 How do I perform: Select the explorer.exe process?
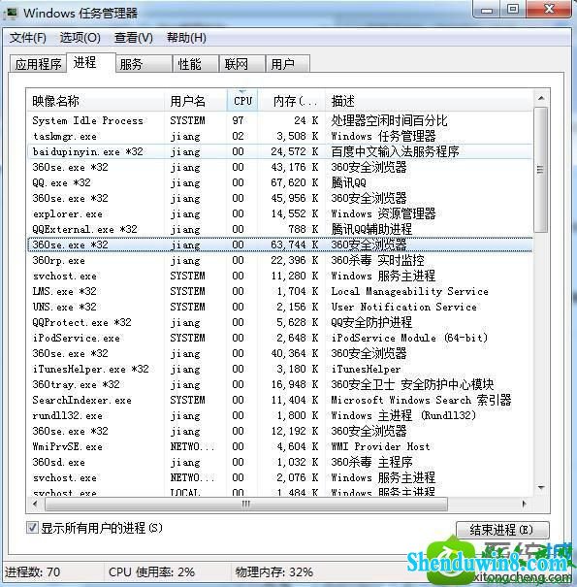pos(279,213)
